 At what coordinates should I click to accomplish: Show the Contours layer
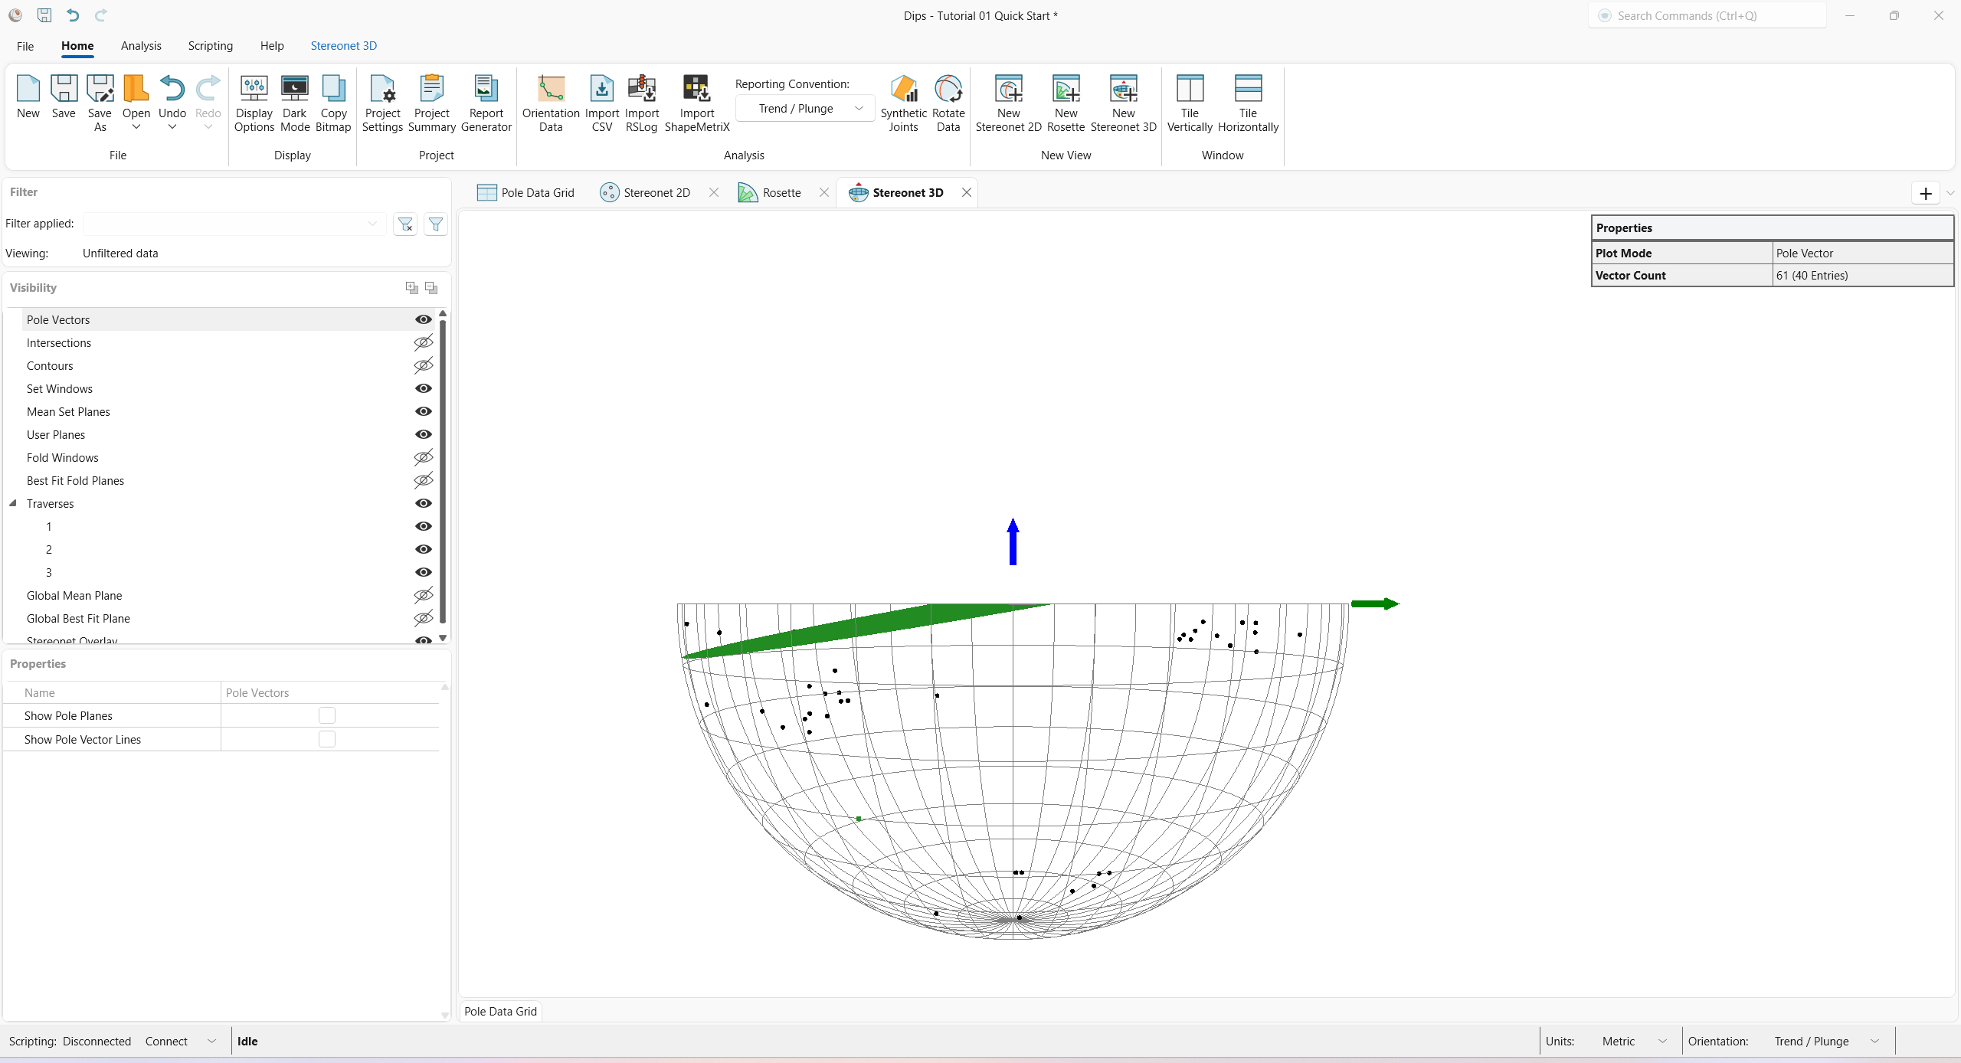423,365
